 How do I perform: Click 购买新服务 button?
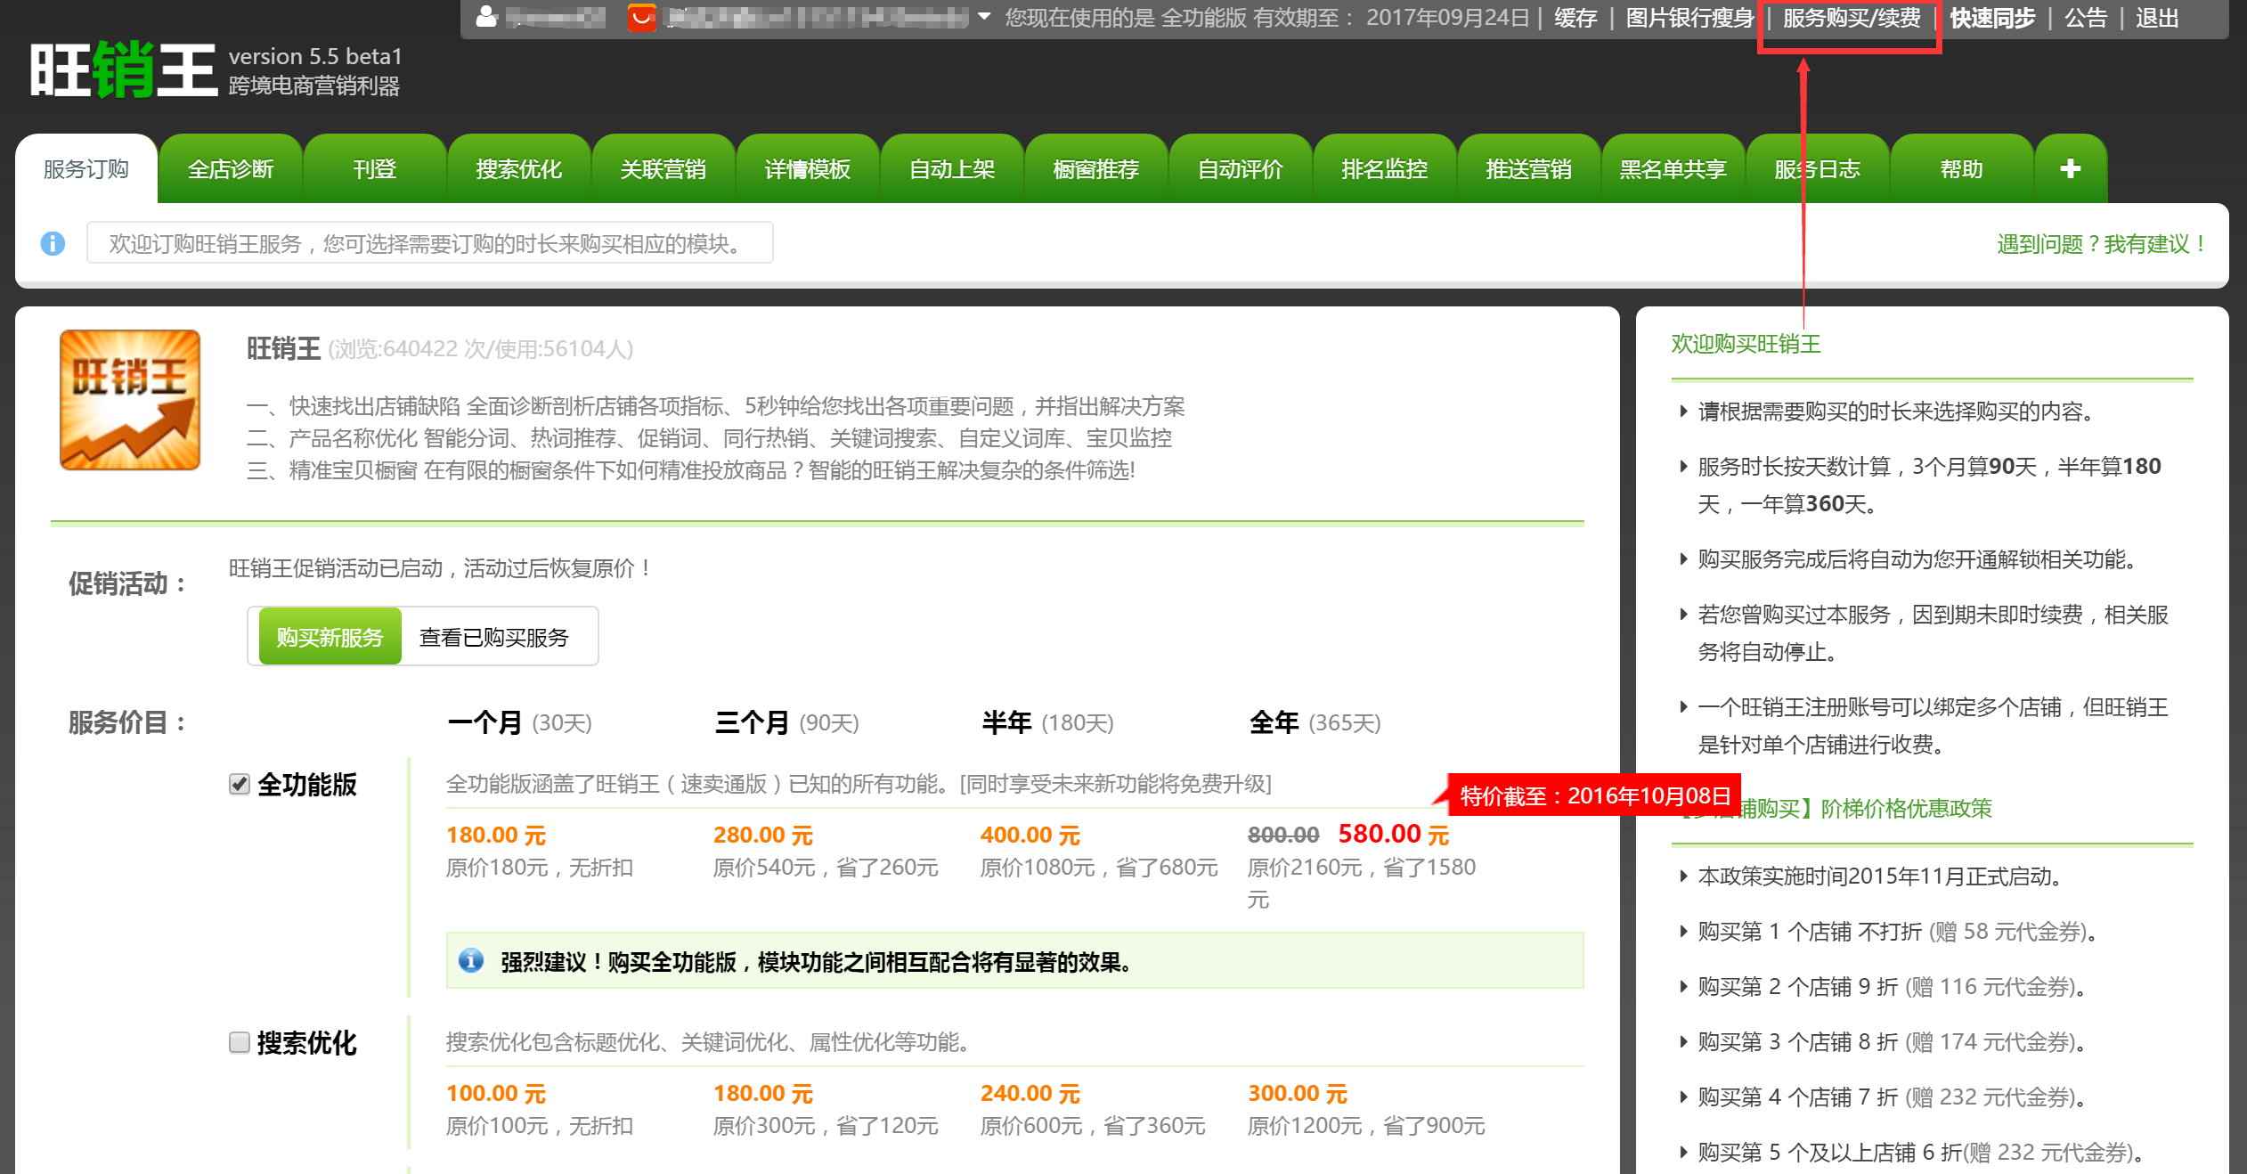pos(330,637)
